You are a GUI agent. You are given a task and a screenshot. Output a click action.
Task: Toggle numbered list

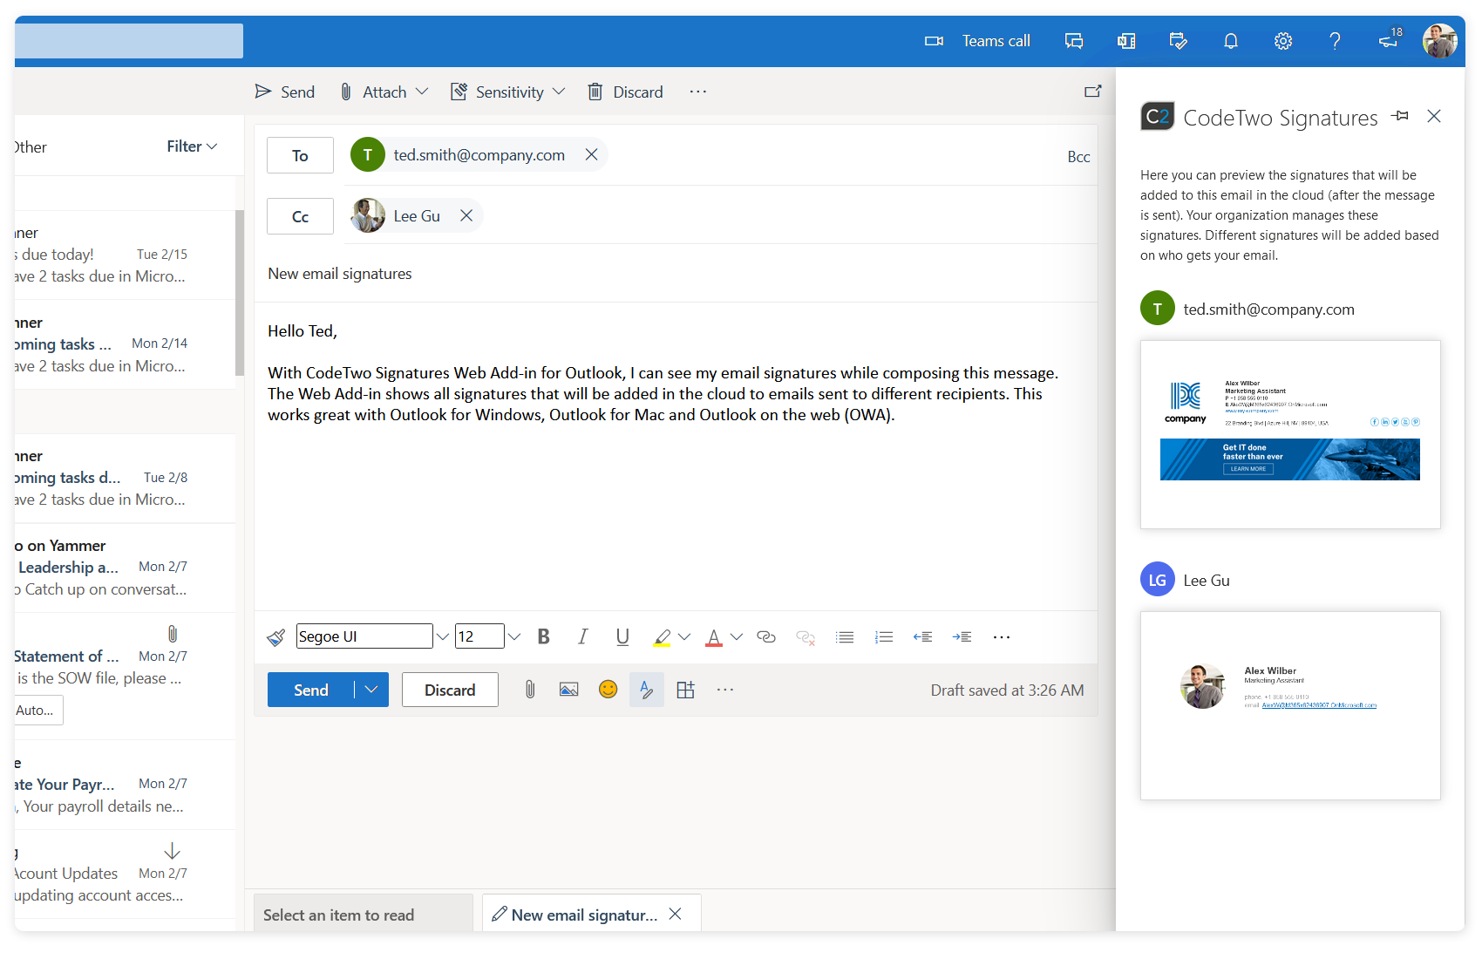coord(884,637)
